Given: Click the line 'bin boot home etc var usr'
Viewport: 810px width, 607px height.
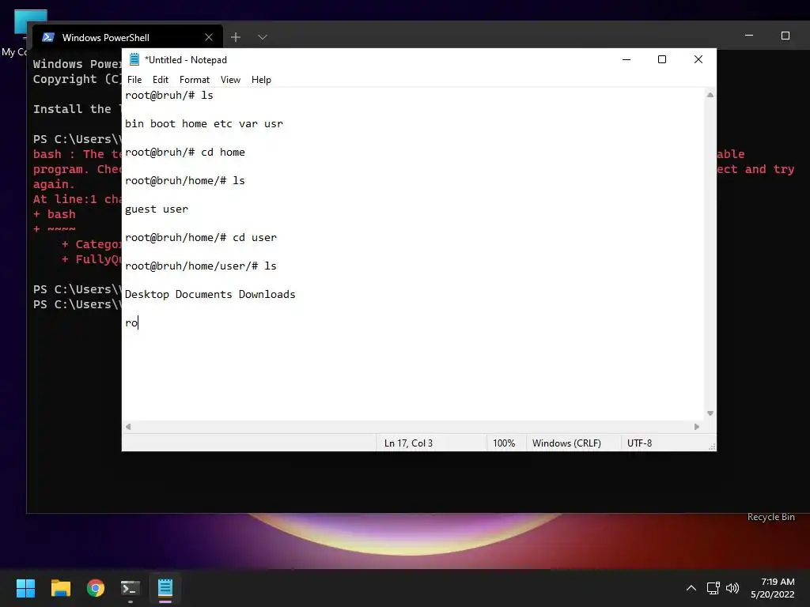Looking at the screenshot, I should (204, 124).
